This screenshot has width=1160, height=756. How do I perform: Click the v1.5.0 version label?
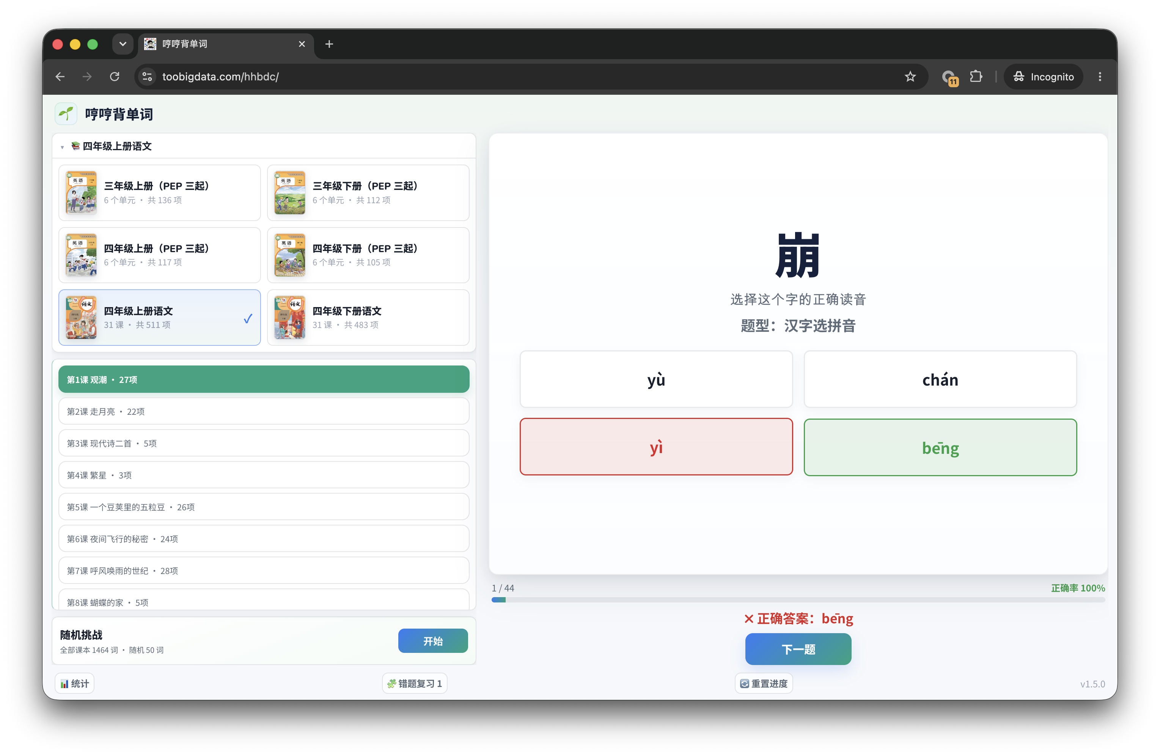pyautogui.click(x=1092, y=684)
